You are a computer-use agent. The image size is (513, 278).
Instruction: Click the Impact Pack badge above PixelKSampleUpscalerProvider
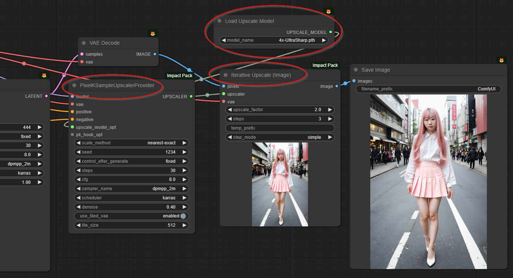click(x=179, y=76)
